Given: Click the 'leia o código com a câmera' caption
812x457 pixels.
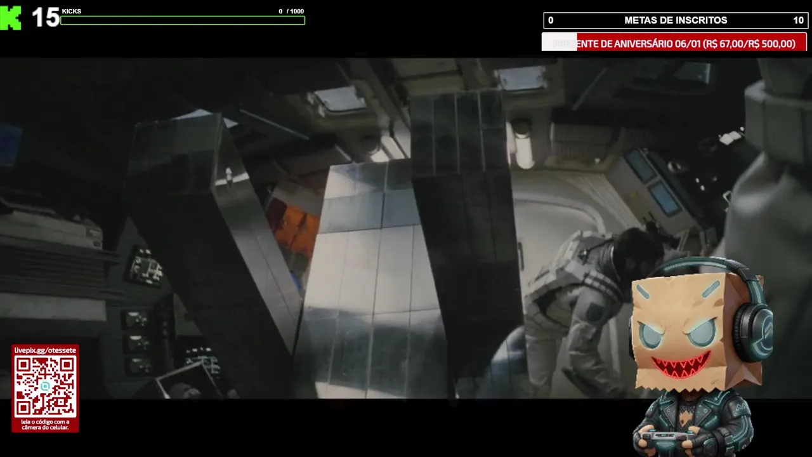Looking at the screenshot, I should point(45,425).
